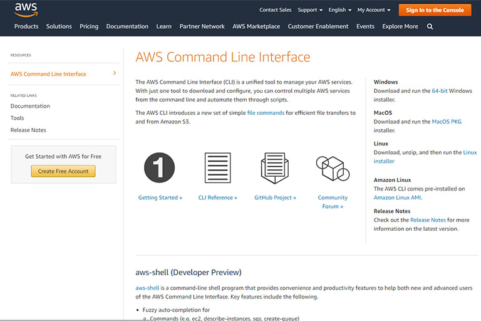Image resolution: width=481 pixels, height=321 pixels.
Task: Go to Pricing in the navigation bar
Action: click(x=89, y=26)
